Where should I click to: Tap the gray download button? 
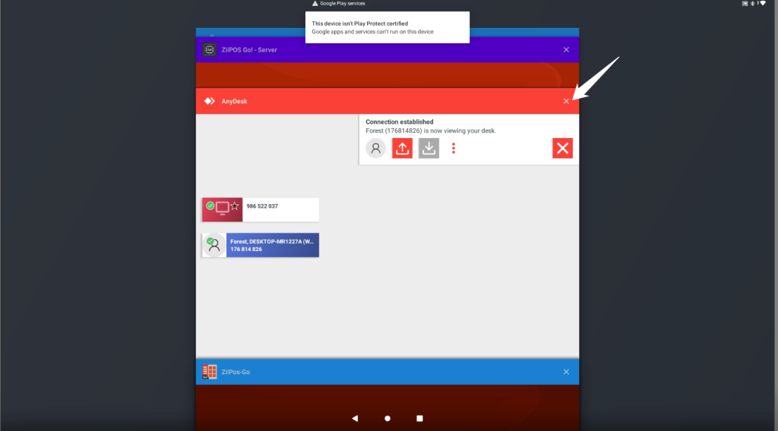429,148
